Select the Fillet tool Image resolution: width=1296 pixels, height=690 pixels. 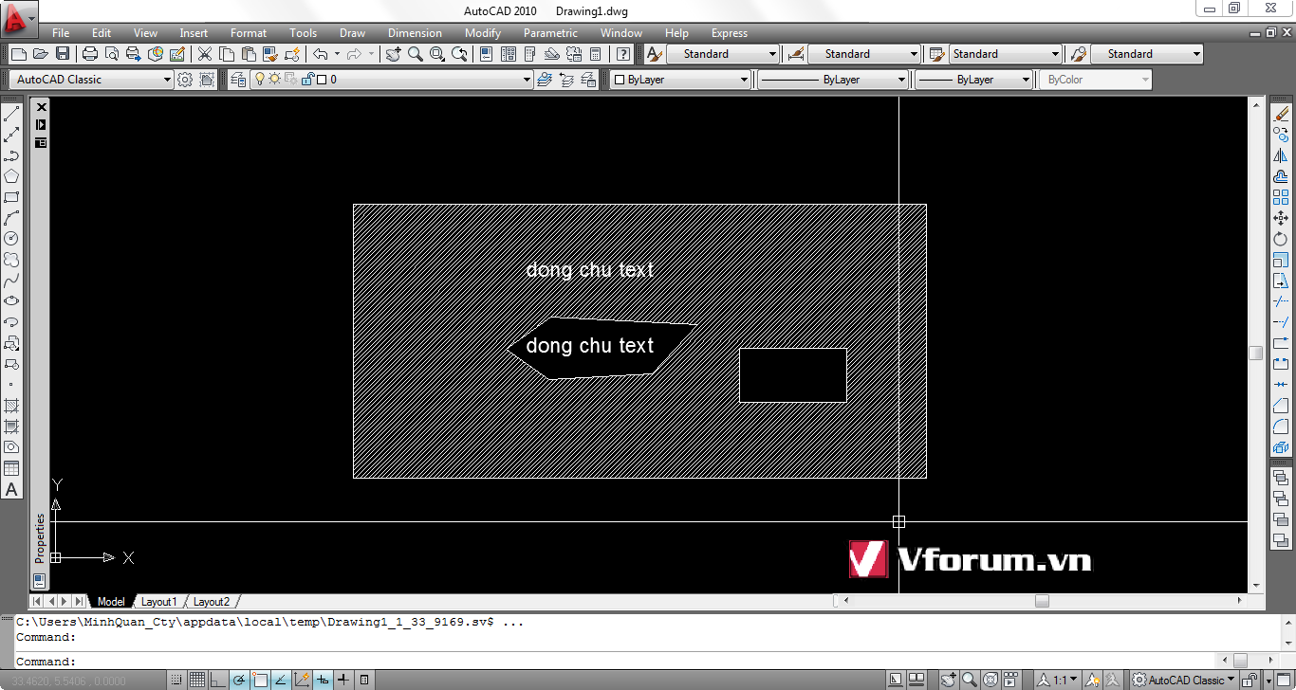[1281, 427]
